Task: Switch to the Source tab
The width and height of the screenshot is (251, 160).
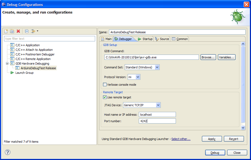Action: coord(162,39)
